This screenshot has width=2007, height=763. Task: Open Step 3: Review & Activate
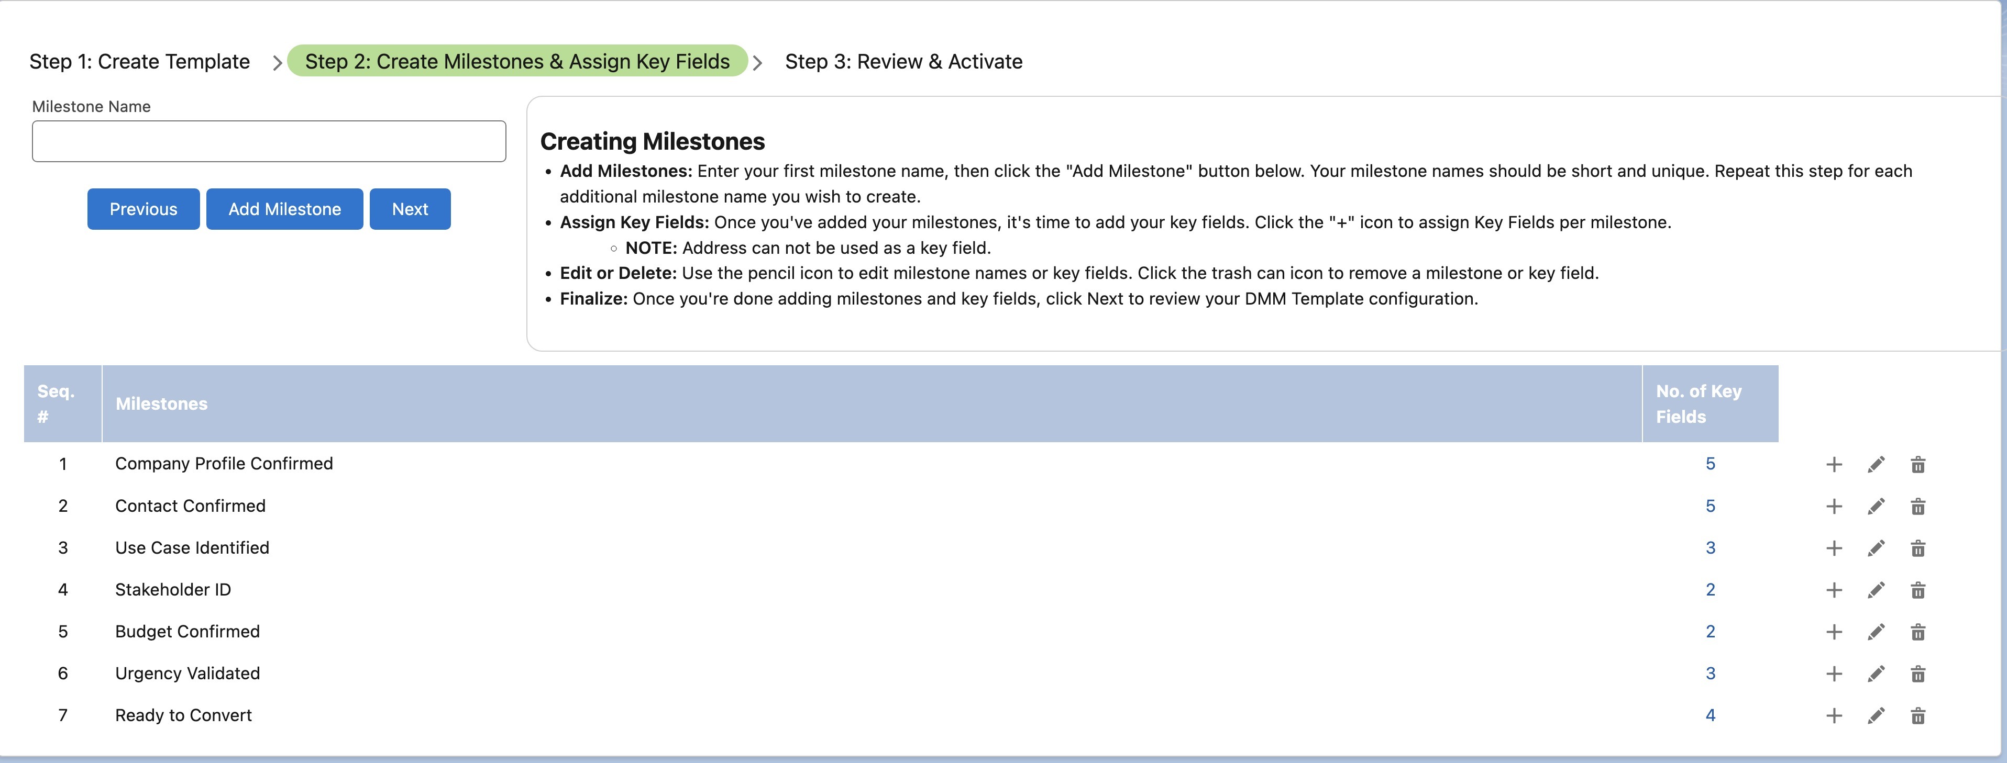point(903,62)
